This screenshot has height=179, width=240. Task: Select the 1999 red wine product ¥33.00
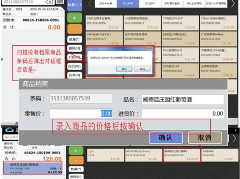(x=104, y=23)
